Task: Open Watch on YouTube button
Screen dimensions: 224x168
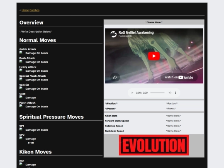Action: (179, 77)
